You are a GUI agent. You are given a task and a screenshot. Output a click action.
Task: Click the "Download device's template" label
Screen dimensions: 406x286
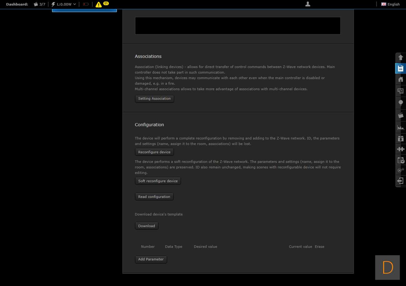[159, 215]
